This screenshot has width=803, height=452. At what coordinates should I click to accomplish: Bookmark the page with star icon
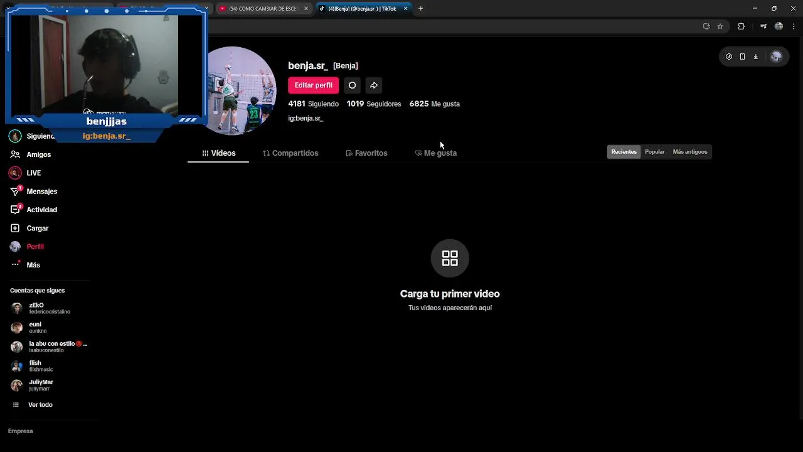pos(720,26)
